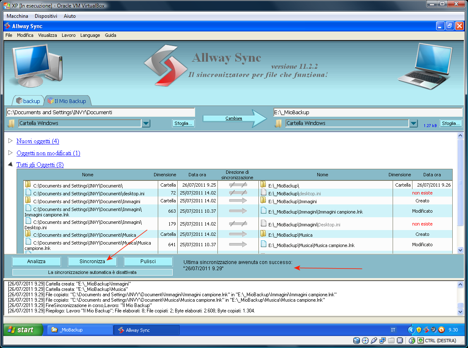Image resolution: width=468 pixels, height=348 pixels.
Task: Click the VirtualBox mouse integration status icon
Action: click(x=412, y=341)
